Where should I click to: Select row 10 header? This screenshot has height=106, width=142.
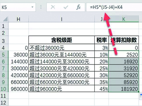(x=3, y=89)
